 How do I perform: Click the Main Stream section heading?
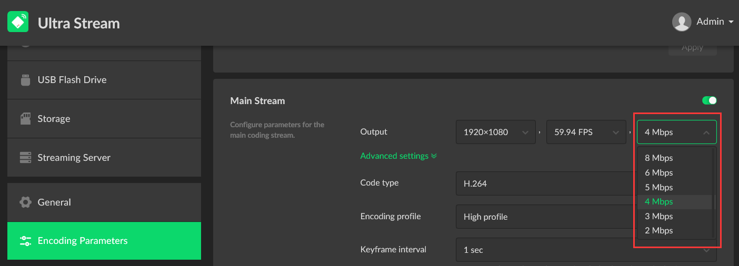point(257,100)
